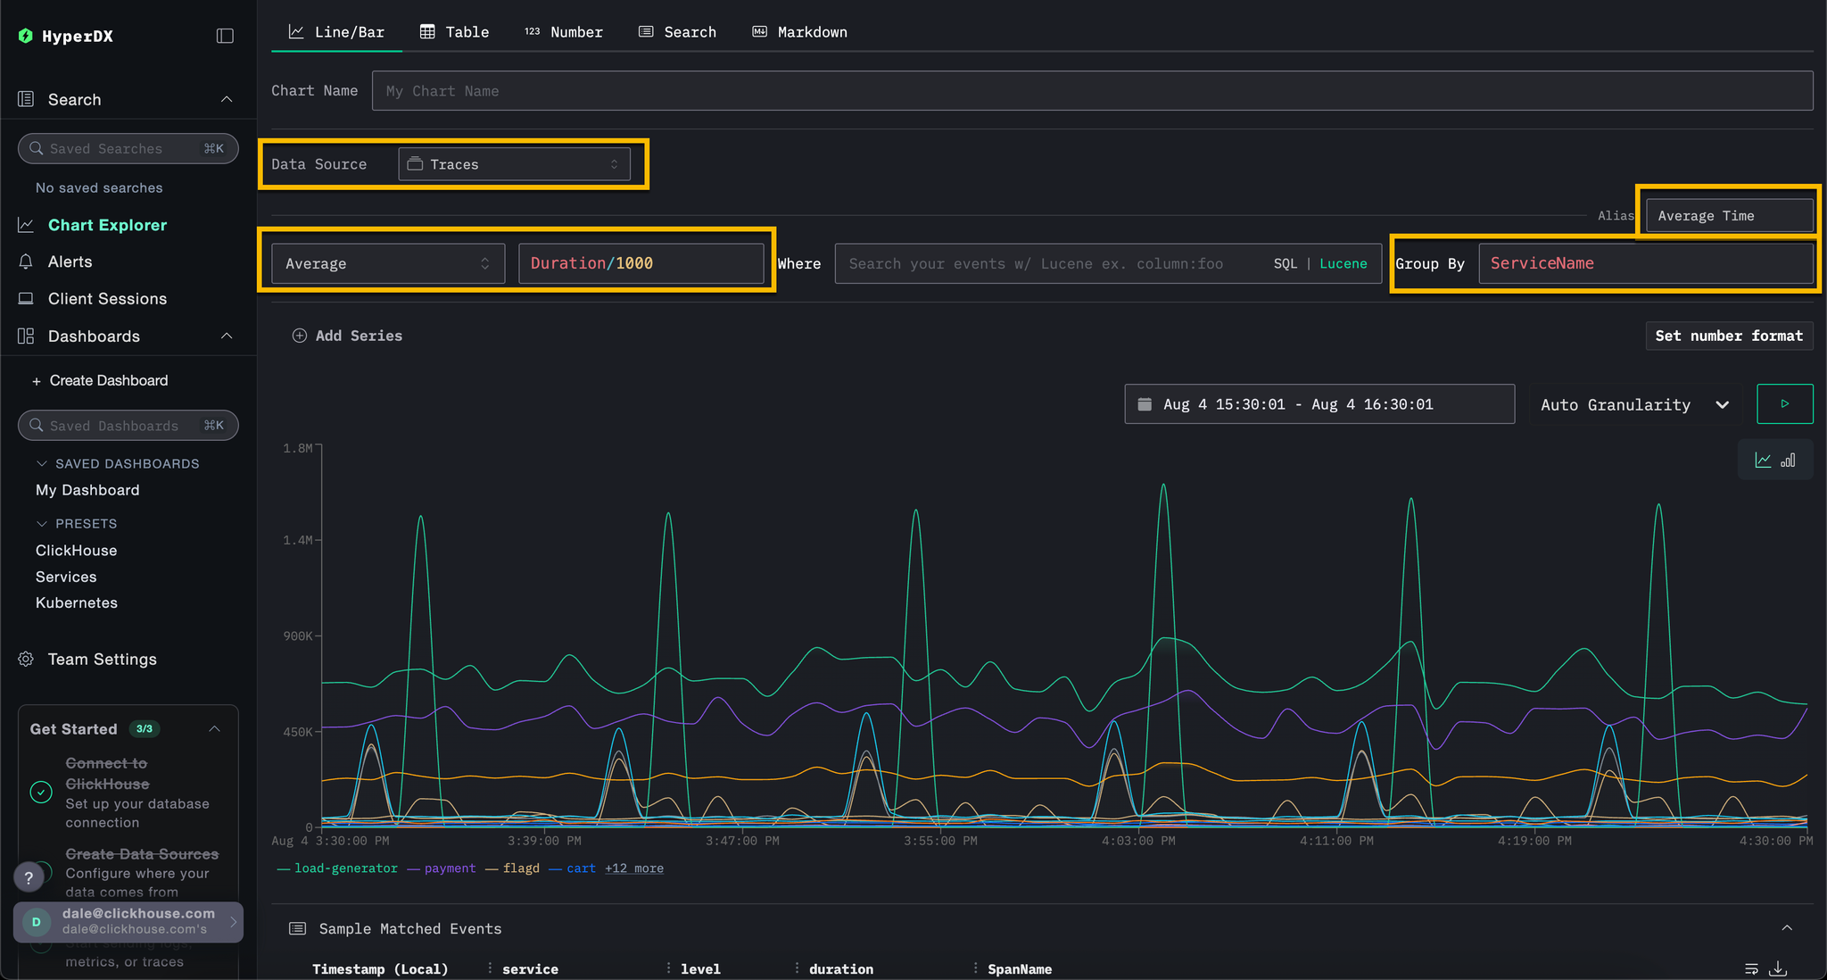Switch to the Markdown tab
Screen dimensions: 1827x980
click(x=799, y=31)
